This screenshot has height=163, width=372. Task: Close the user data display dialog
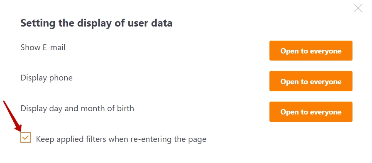pyautogui.click(x=358, y=8)
